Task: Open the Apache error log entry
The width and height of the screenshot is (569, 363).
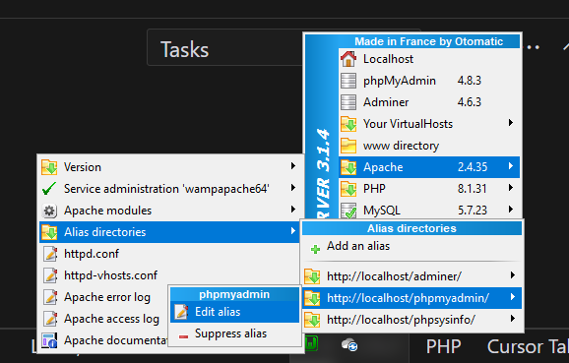Action: tap(103, 297)
